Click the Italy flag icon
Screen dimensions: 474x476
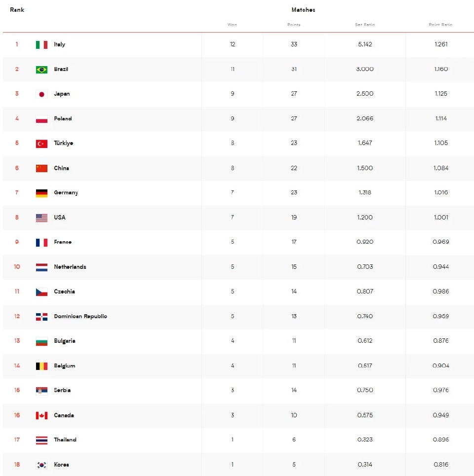41,44
